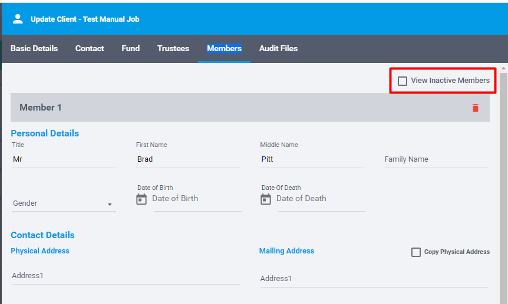Focus the Family Name input field
This screenshot has width=508, height=304.
[436, 159]
